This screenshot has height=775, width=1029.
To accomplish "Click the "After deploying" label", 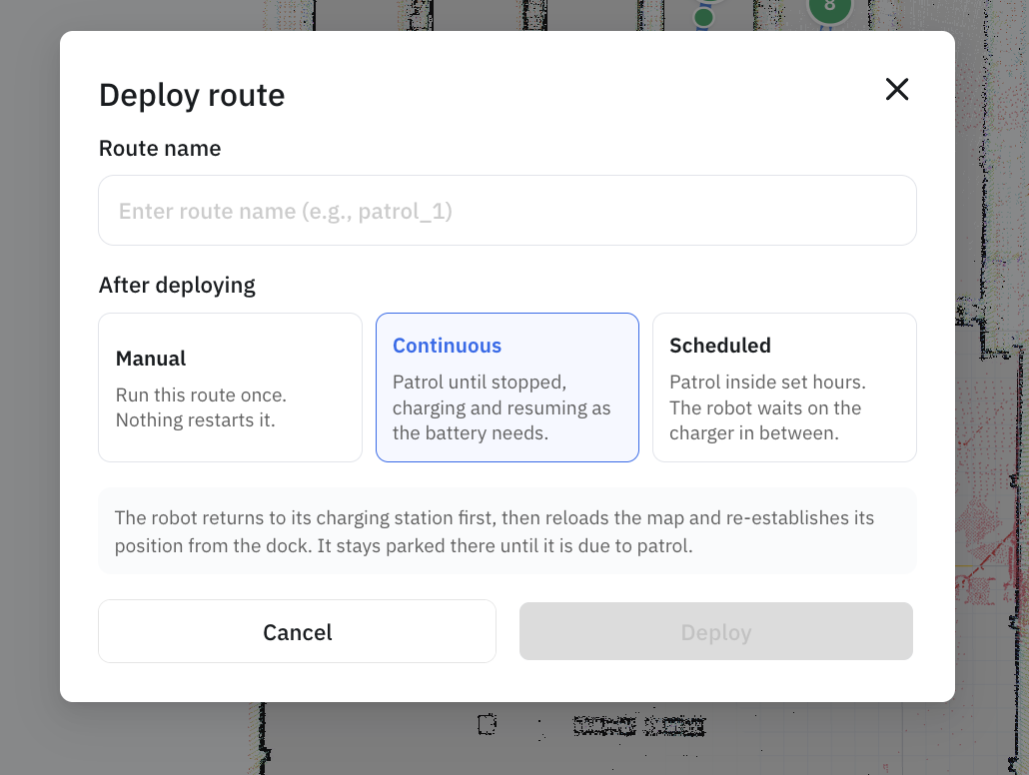I will [x=177, y=286].
